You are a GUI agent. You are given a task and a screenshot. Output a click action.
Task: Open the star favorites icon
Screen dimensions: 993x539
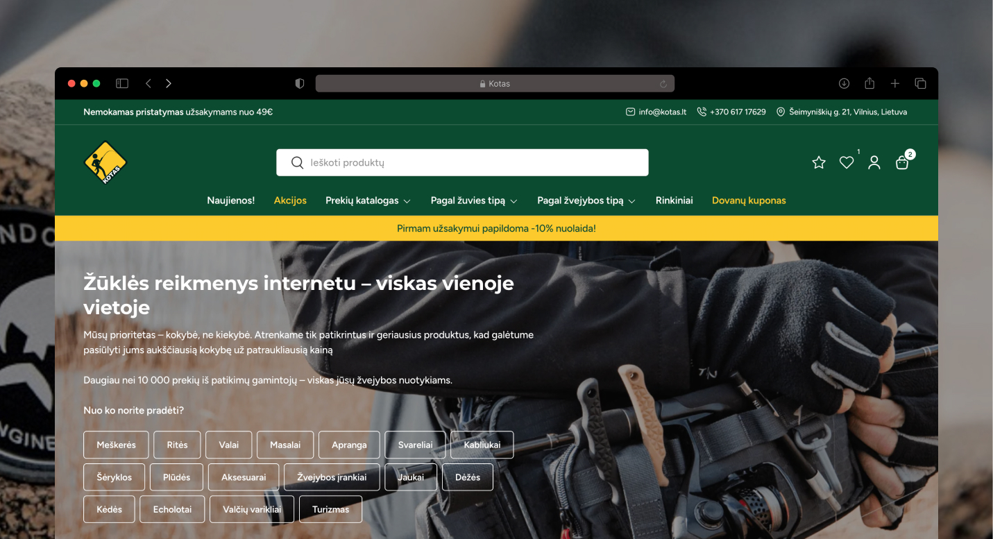tap(819, 162)
